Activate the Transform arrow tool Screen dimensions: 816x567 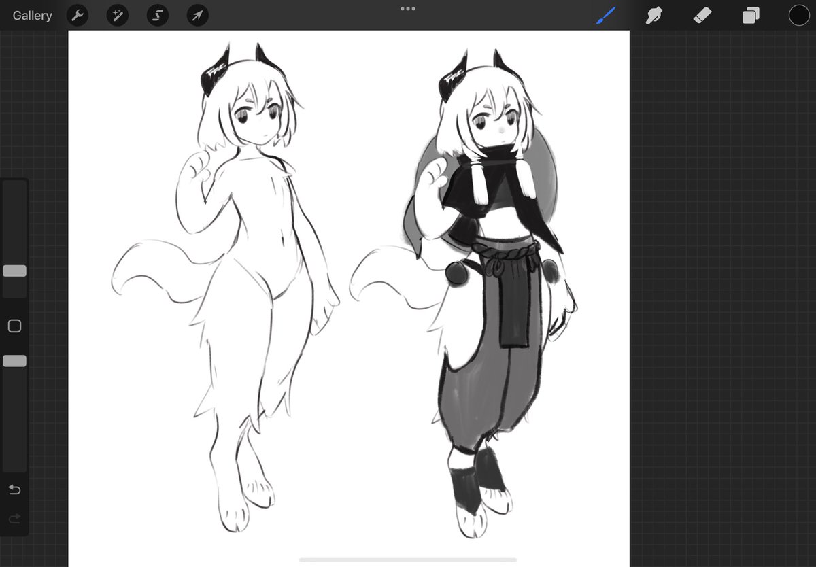[x=197, y=16]
